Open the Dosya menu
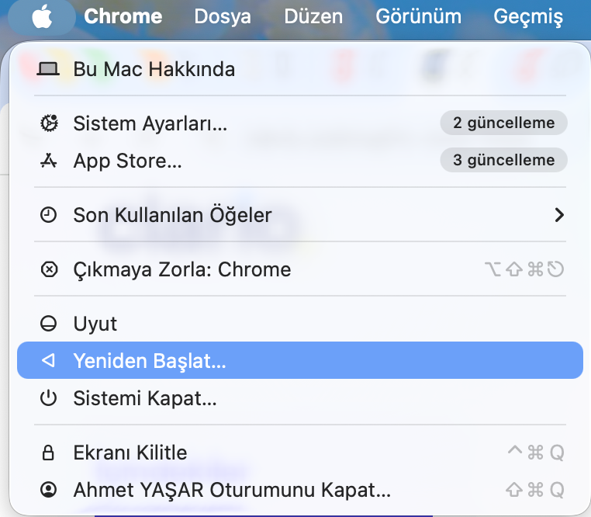Screen dimensions: 591x517 [x=223, y=16]
